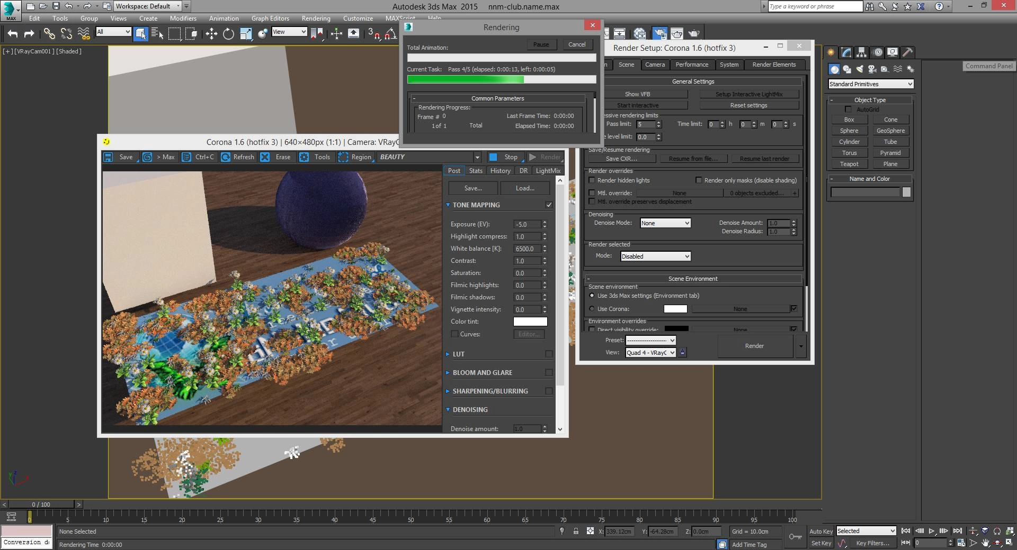Open the Denoise Mode dropdown
This screenshot has width=1017, height=550.
point(665,223)
